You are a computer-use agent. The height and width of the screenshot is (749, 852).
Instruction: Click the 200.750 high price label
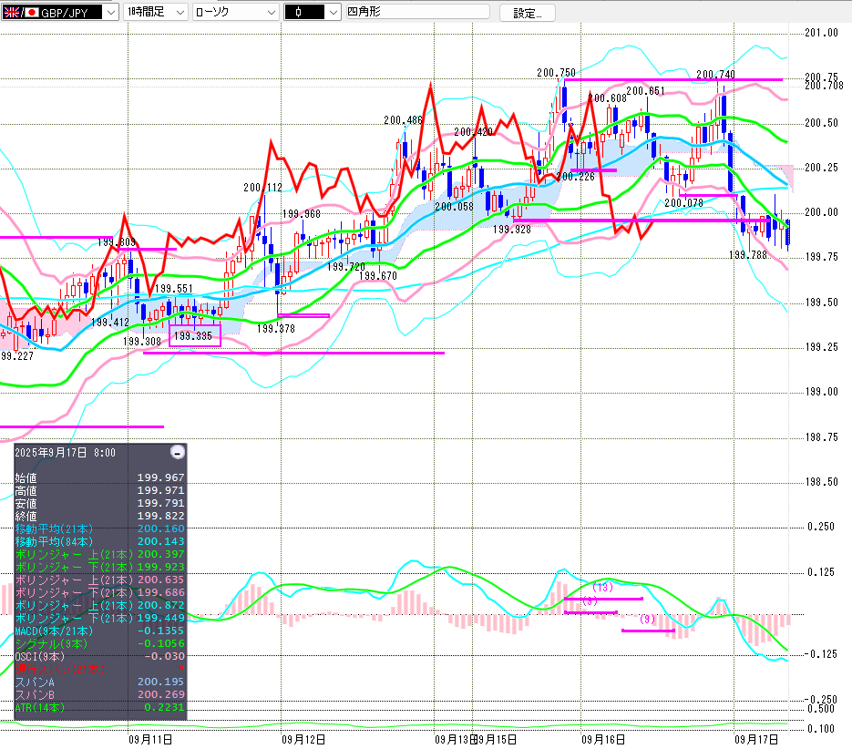point(555,73)
